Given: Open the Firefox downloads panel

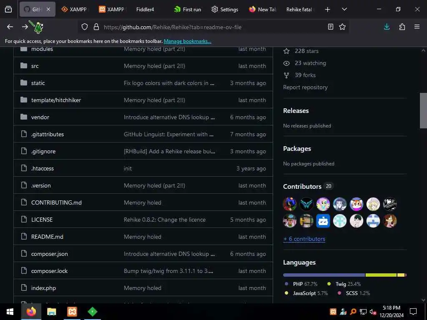Looking at the screenshot, I should point(387,27).
